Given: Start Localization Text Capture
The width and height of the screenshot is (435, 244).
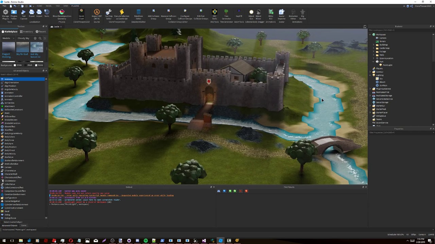Looking at the screenshot, I should 24,14.
